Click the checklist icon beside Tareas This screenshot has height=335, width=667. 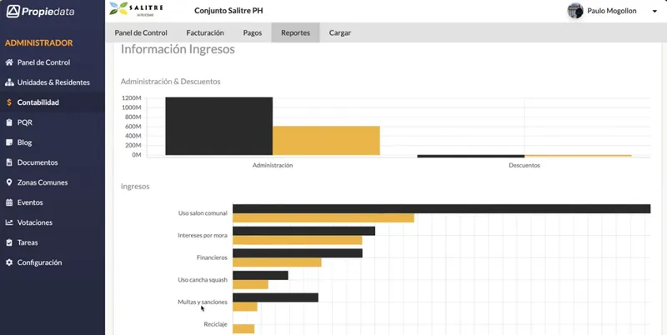coord(9,242)
